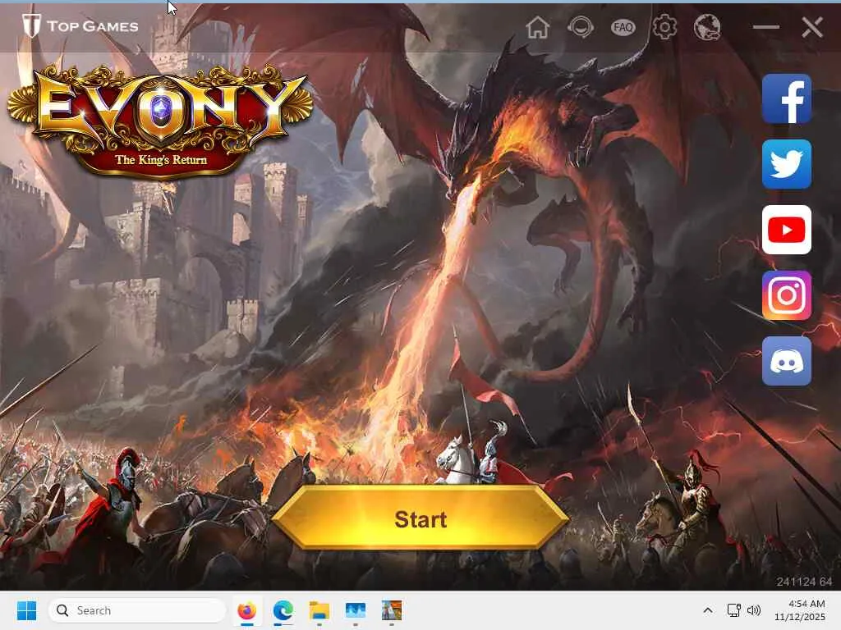The image size is (841, 630).
Task: Click the Evony app taskbar icon
Action: pos(392,610)
